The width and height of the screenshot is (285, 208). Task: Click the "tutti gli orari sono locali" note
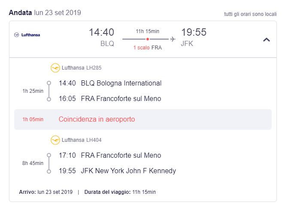(250, 14)
